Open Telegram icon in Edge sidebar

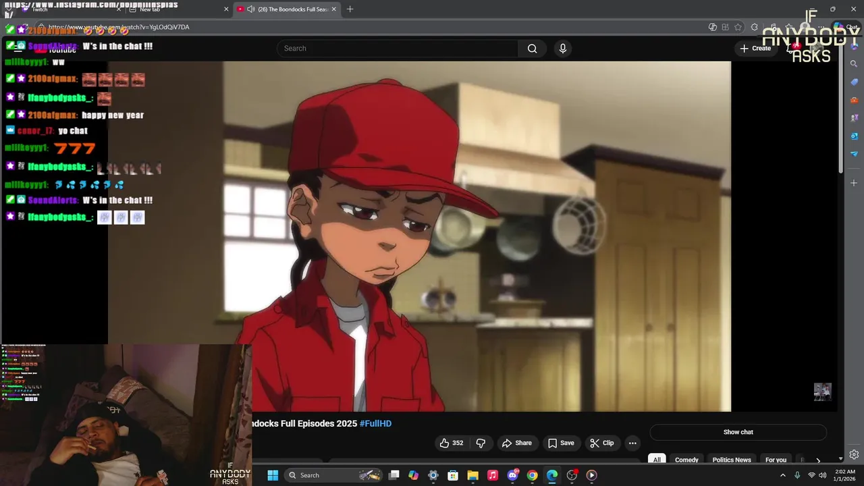[854, 154]
